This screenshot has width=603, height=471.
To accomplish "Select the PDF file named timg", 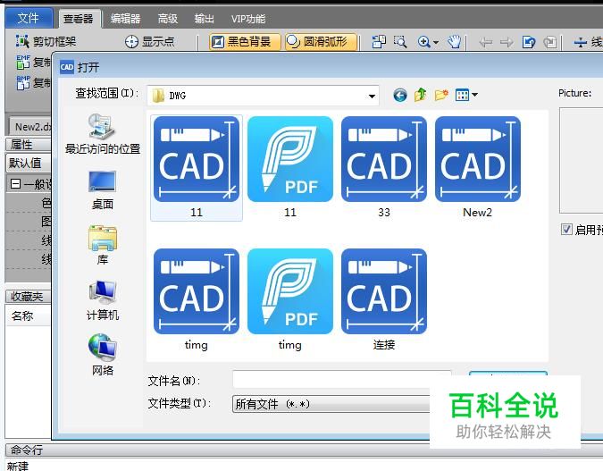I will click(290, 299).
